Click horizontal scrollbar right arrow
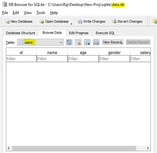This screenshot has height=153, width=157. coord(148,148)
